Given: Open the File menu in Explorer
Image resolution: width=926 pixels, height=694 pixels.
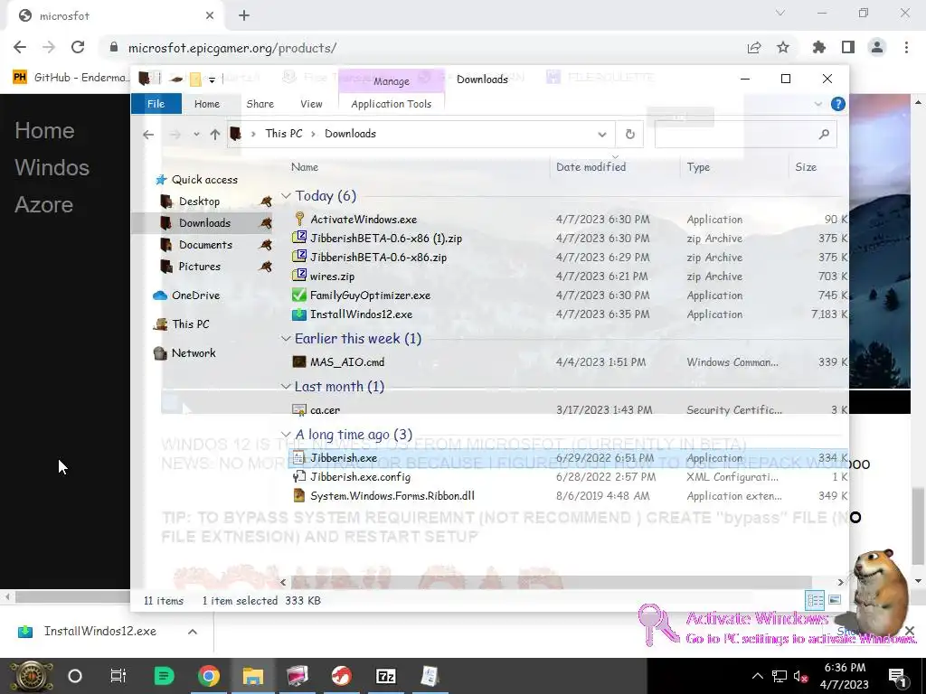Looking at the screenshot, I should click(156, 104).
